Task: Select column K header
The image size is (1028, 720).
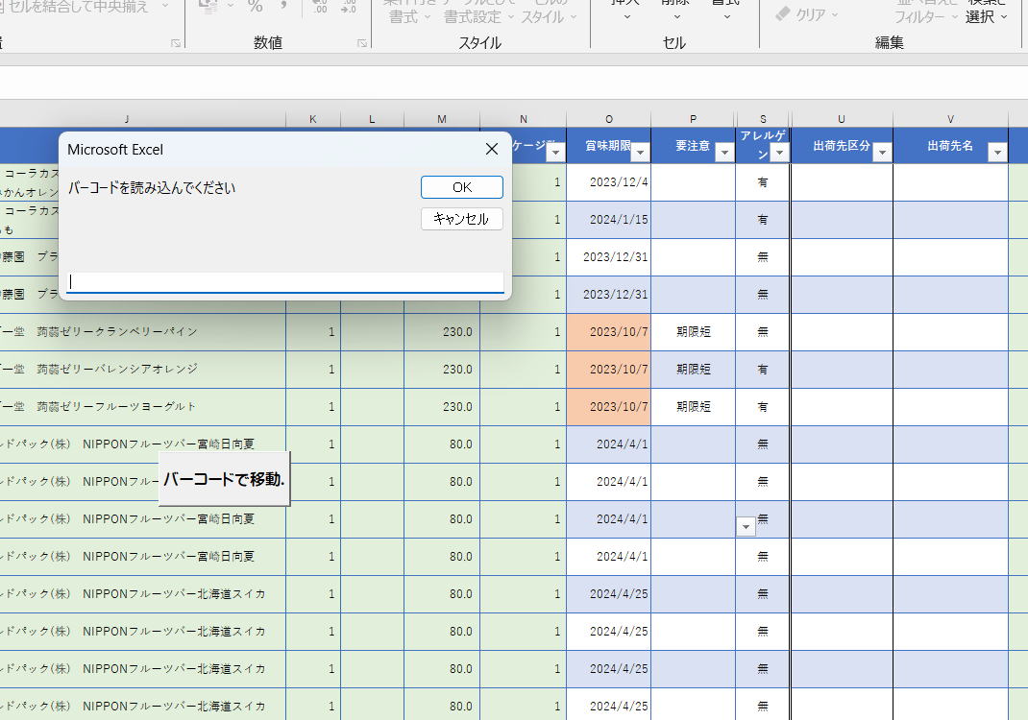Action: pos(313,119)
